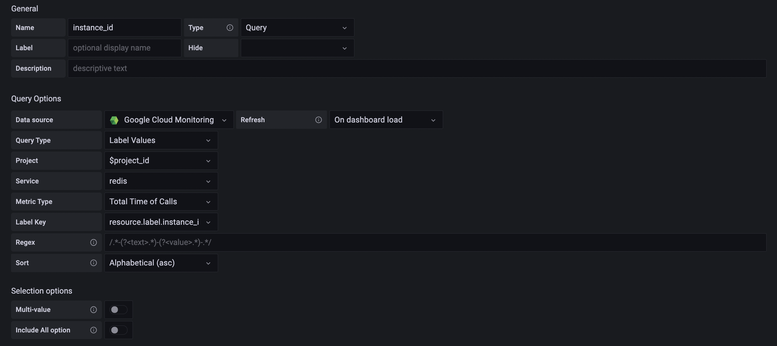Click the Multi-value info icon
The height and width of the screenshot is (346, 777).
pyautogui.click(x=93, y=310)
